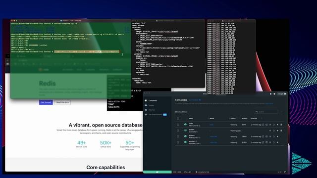317x178 pixels.
Task: Stop the redis container
Action: 277,125
